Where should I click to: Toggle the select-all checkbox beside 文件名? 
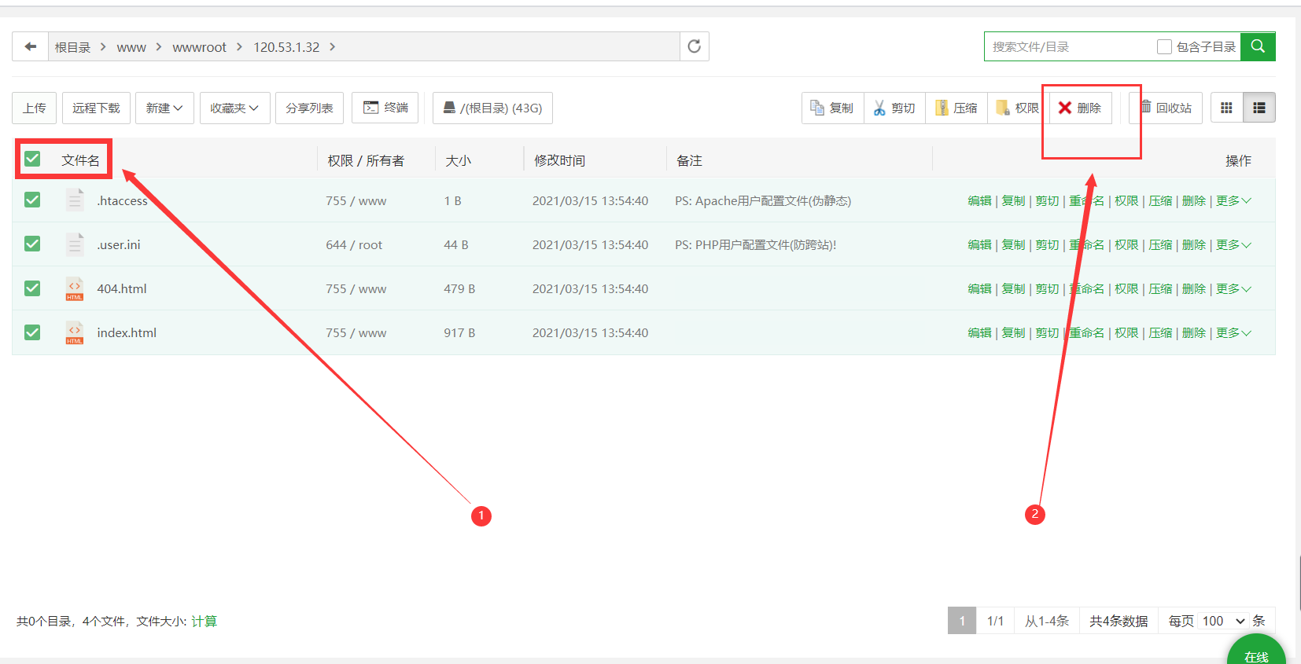[32, 159]
